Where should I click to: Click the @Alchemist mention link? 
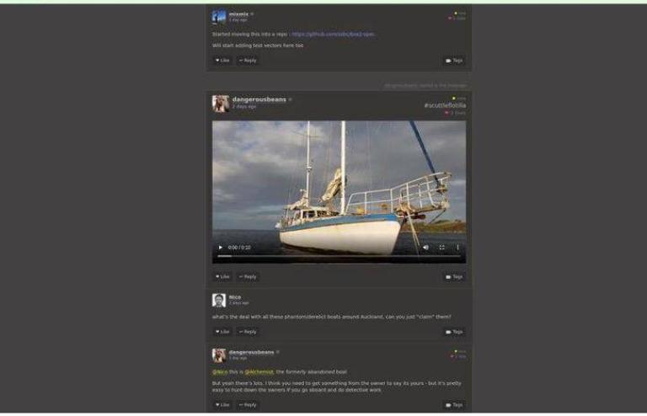click(x=259, y=371)
